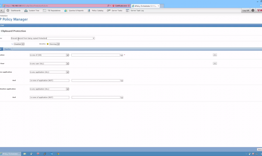Open the 'is one of (OR)' dropdown
262x156 pixels.
(x=49, y=55)
